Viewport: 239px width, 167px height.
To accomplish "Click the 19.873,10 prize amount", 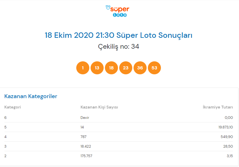I will [x=224, y=127].
